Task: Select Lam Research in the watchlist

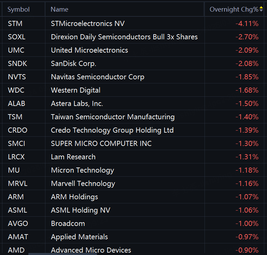Action: pyautogui.click(x=73, y=157)
